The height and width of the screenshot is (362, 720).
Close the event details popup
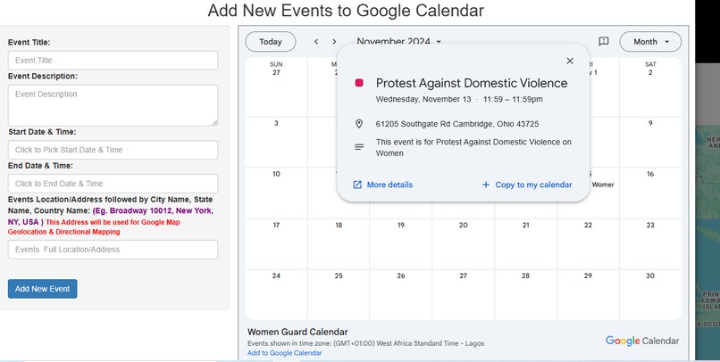[x=570, y=61]
